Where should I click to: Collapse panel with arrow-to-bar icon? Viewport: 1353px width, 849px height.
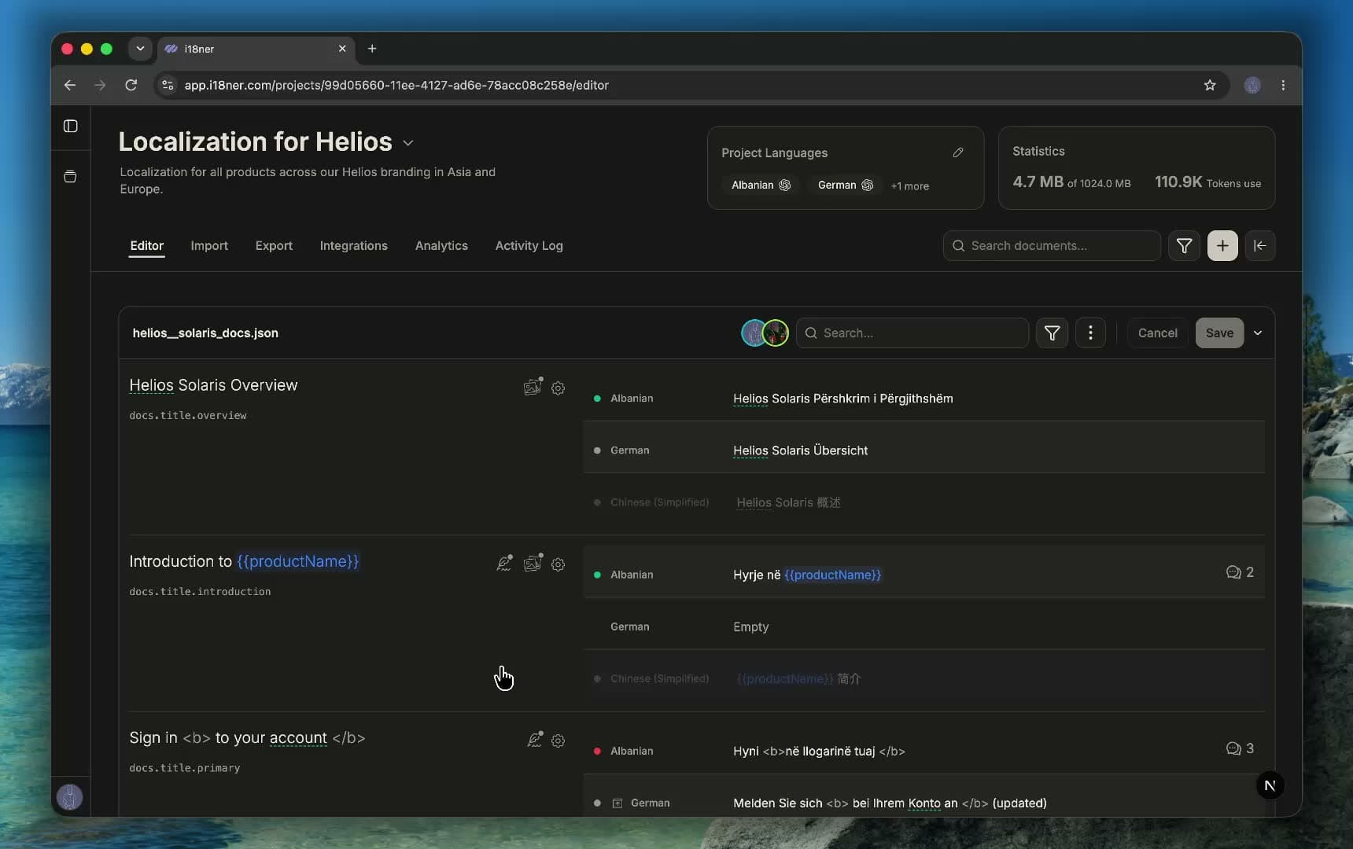click(1259, 246)
